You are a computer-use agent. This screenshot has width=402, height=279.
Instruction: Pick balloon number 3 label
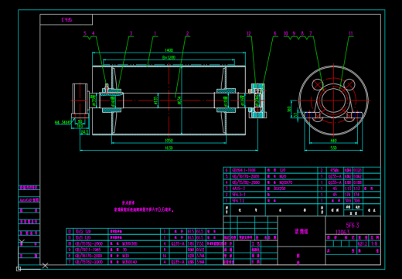tap(131, 33)
